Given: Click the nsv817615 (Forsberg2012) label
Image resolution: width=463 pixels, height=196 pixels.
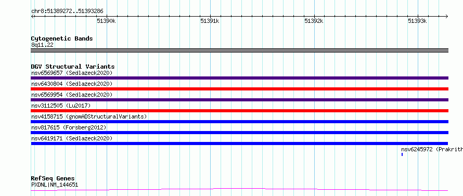Looking at the screenshot, I should 69,127.
